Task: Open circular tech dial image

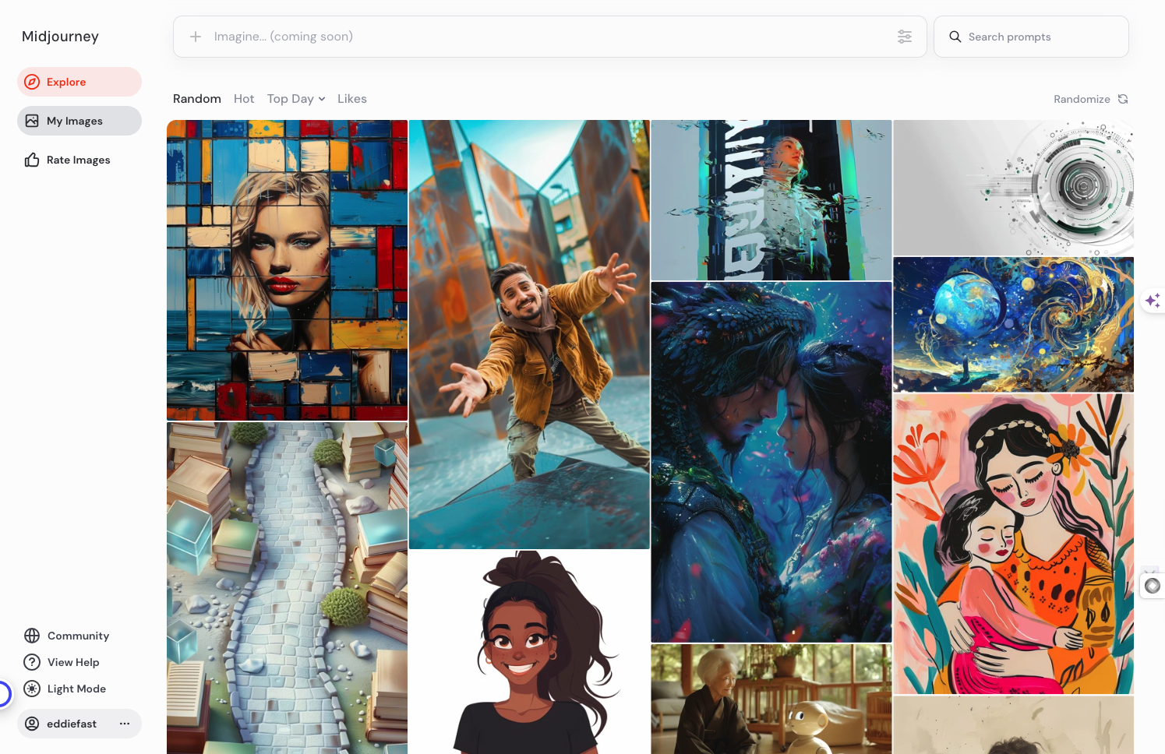Action: pyautogui.click(x=1013, y=188)
